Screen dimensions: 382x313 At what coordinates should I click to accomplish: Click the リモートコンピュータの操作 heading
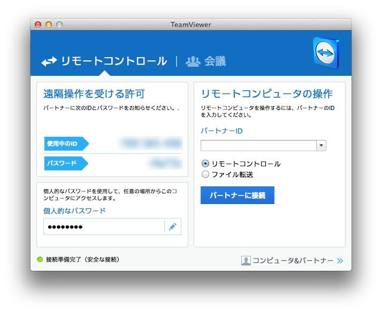point(267,94)
